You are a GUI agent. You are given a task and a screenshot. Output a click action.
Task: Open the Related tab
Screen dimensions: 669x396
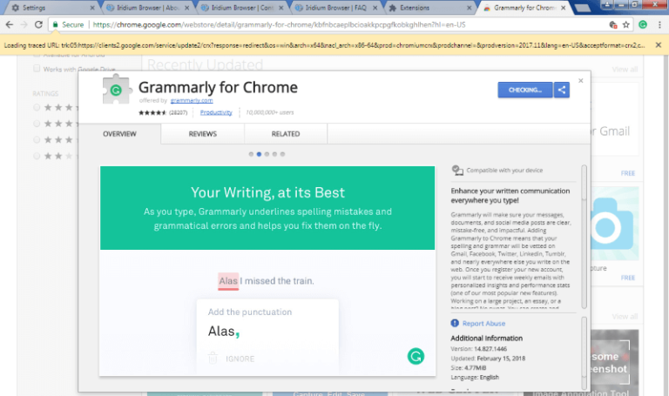point(285,134)
